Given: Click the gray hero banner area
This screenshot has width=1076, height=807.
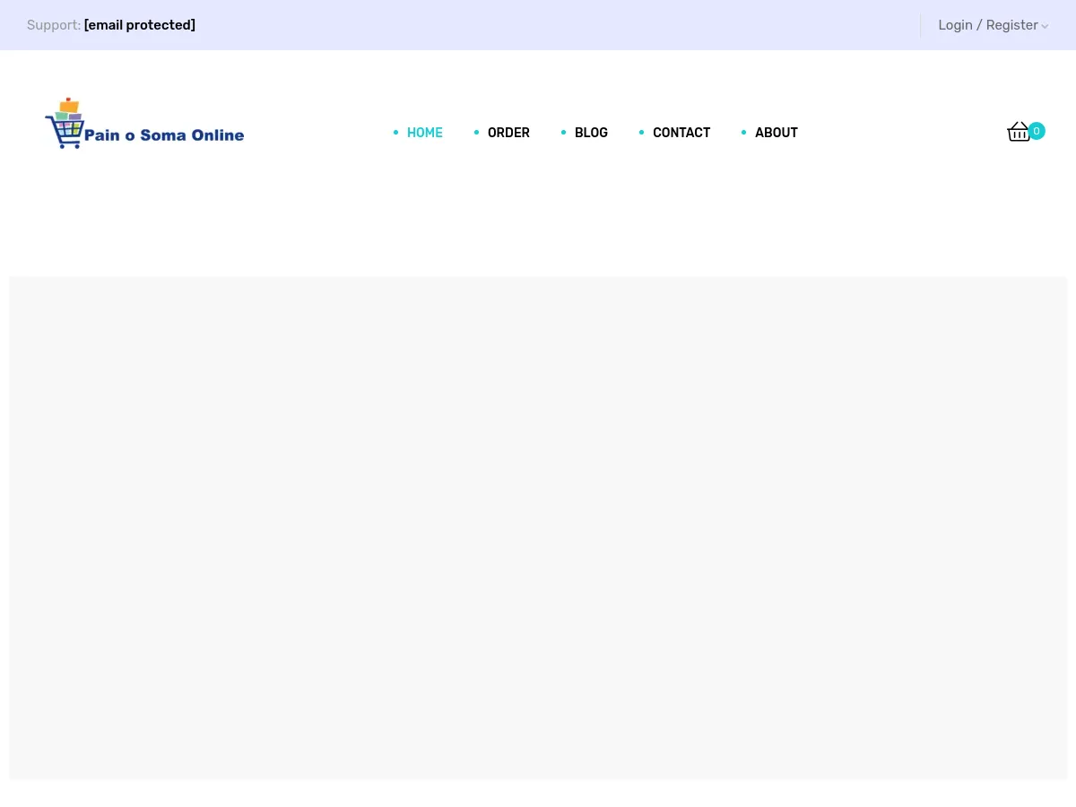Looking at the screenshot, I should pos(538,527).
